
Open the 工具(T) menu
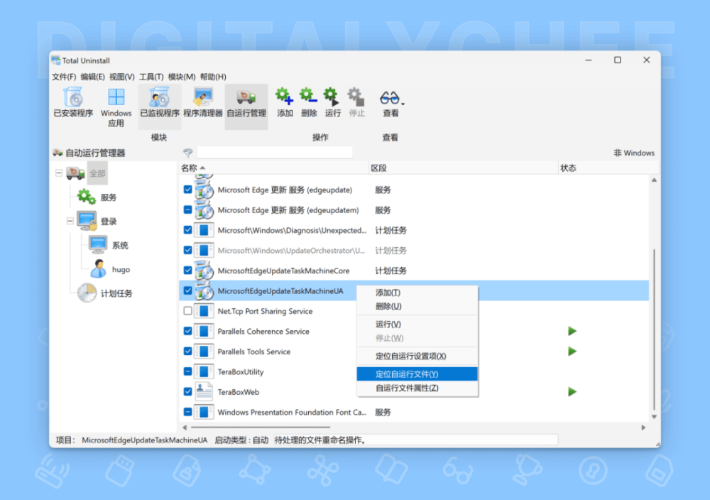point(151,77)
